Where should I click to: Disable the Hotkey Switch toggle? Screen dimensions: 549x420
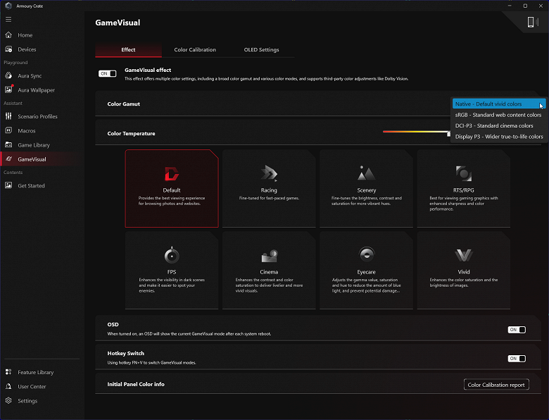(x=517, y=358)
